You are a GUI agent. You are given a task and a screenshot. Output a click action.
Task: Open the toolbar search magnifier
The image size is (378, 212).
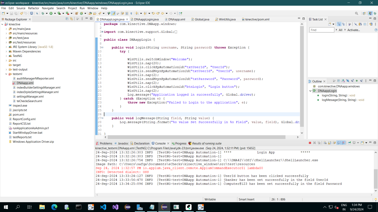tap(357, 13)
